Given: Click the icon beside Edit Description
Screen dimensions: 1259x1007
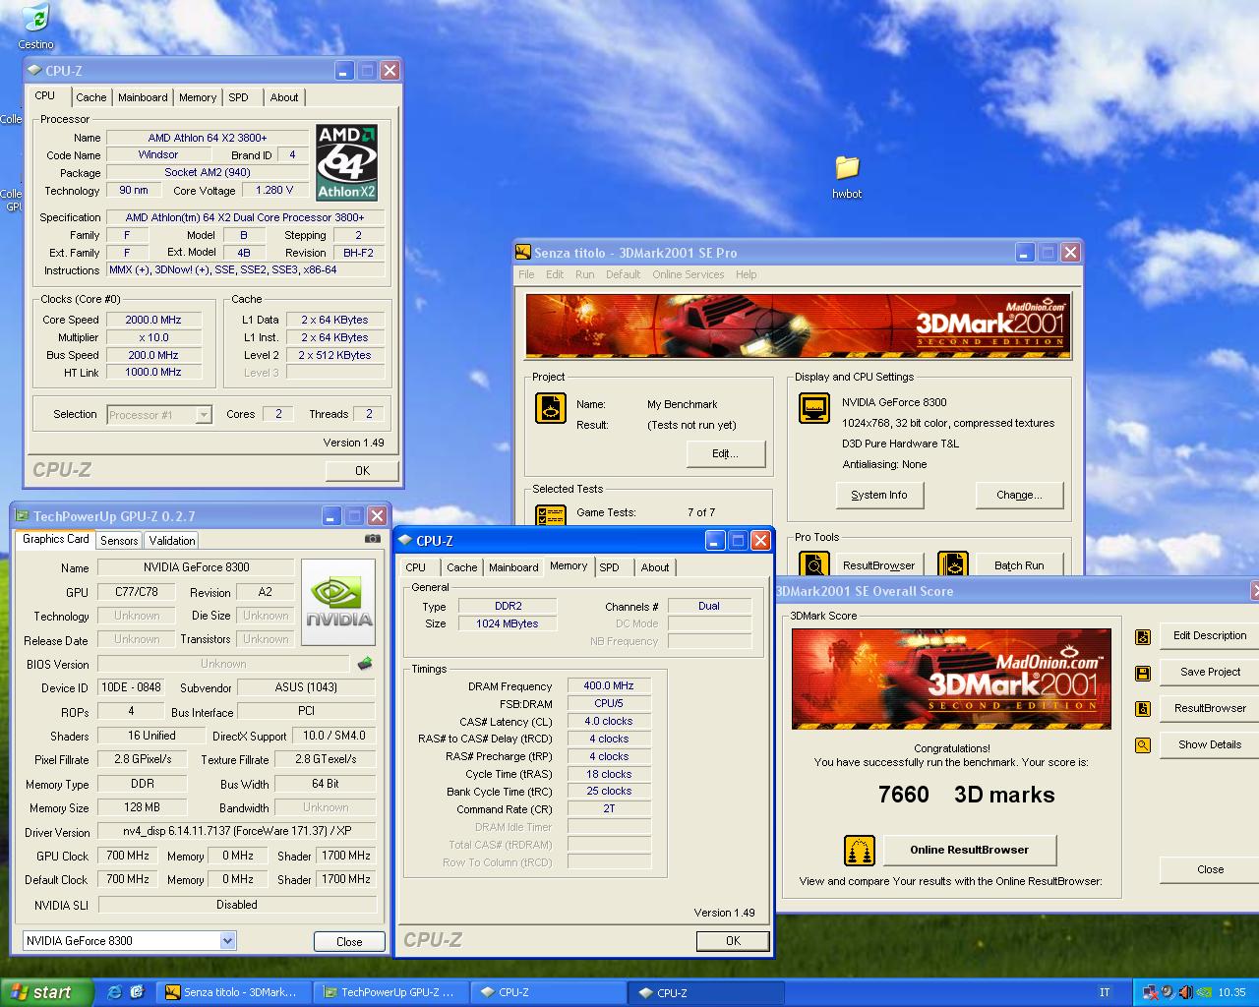Looking at the screenshot, I should 1143,636.
